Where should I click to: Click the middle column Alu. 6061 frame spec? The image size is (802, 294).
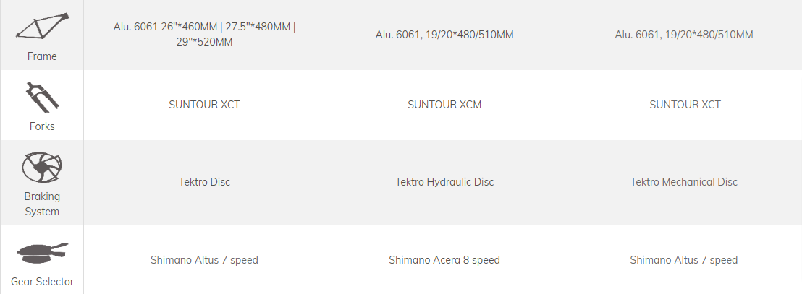(x=444, y=34)
